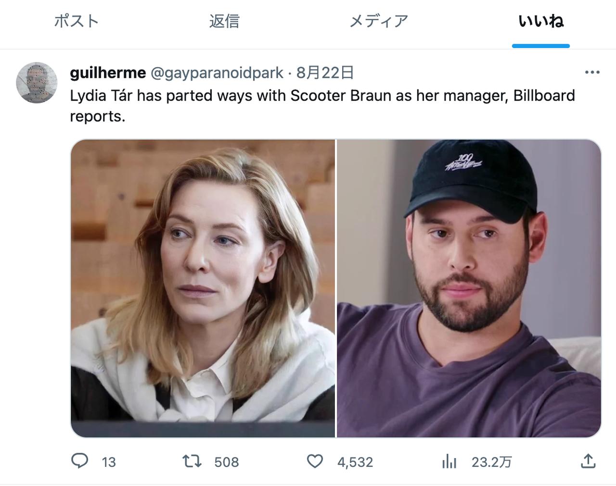Click the reply count 13
This screenshot has width=616, height=486.
click(x=109, y=462)
